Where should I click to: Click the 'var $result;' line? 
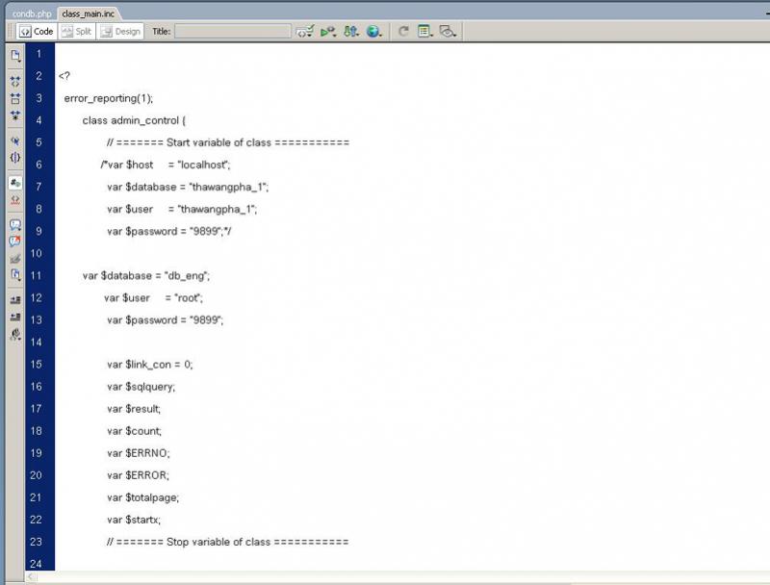pos(134,409)
